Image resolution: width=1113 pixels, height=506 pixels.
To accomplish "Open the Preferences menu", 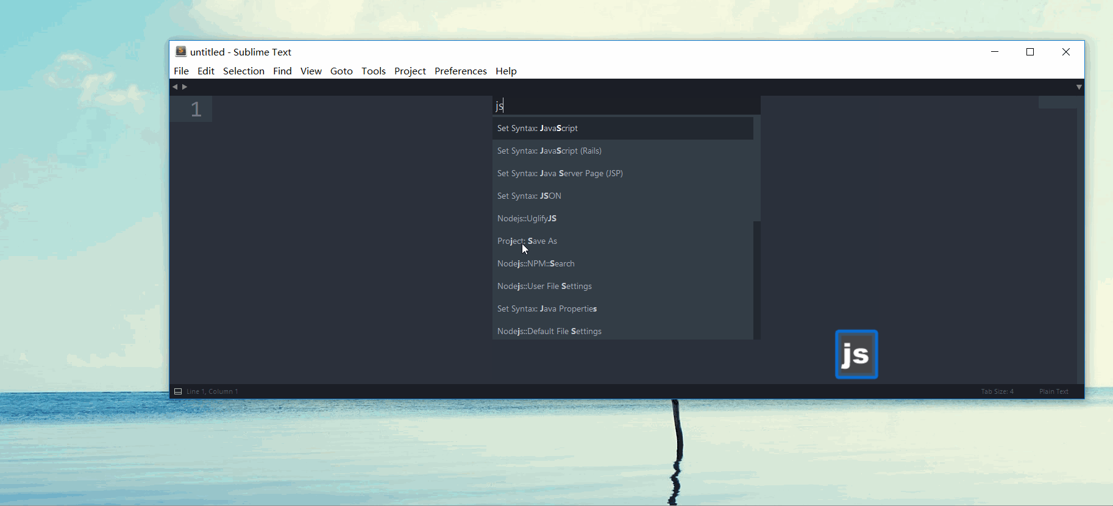I will (461, 71).
